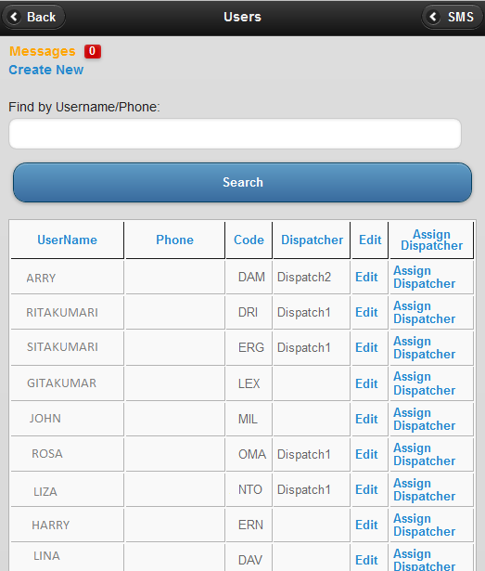Click the Search button
485x571 pixels.
click(x=242, y=182)
